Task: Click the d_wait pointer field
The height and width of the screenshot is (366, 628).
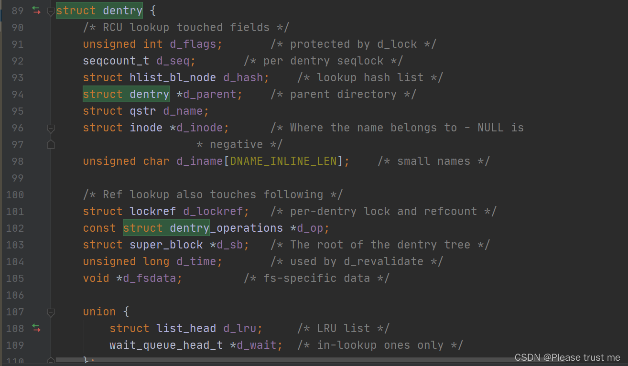Action: pos(257,345)
